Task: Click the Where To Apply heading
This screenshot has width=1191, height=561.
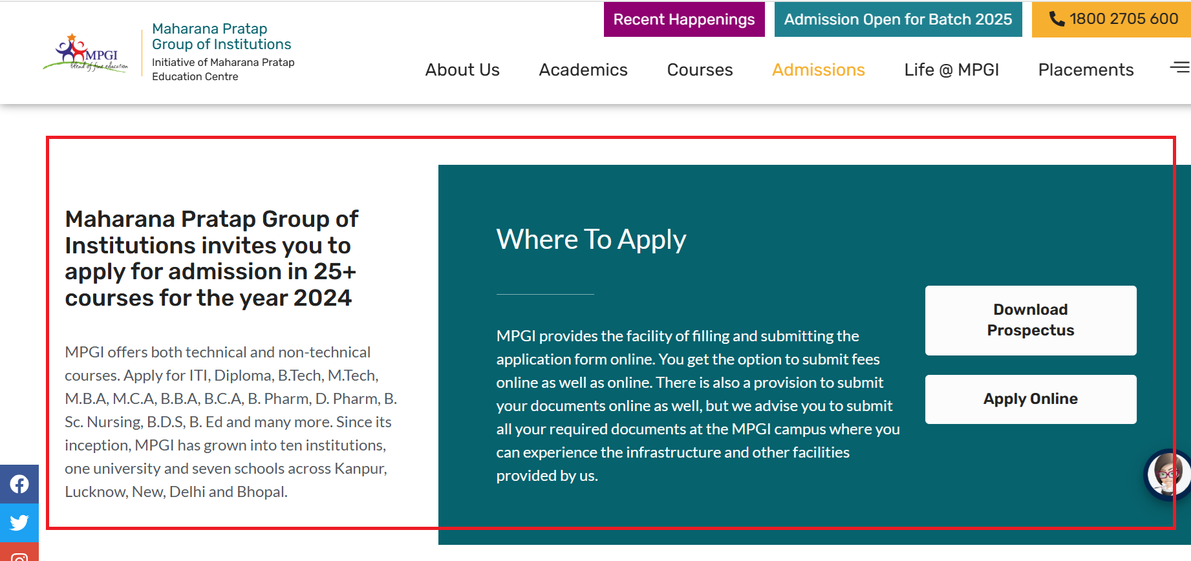Action: click(x=591, y=240)
